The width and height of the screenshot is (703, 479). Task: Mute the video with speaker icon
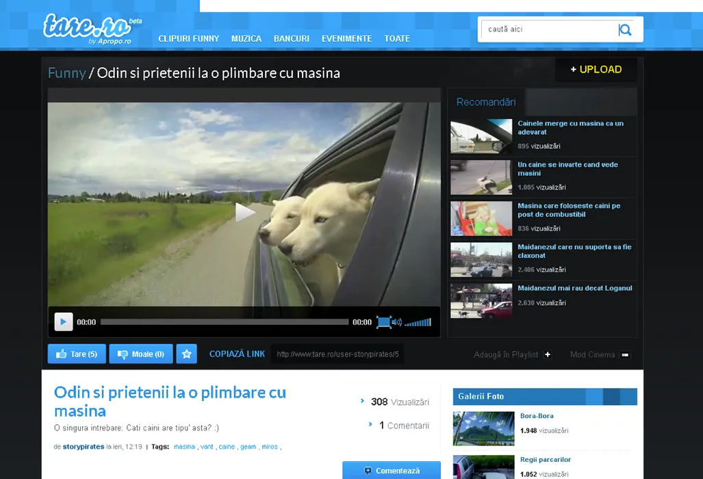tap(397, 322)
